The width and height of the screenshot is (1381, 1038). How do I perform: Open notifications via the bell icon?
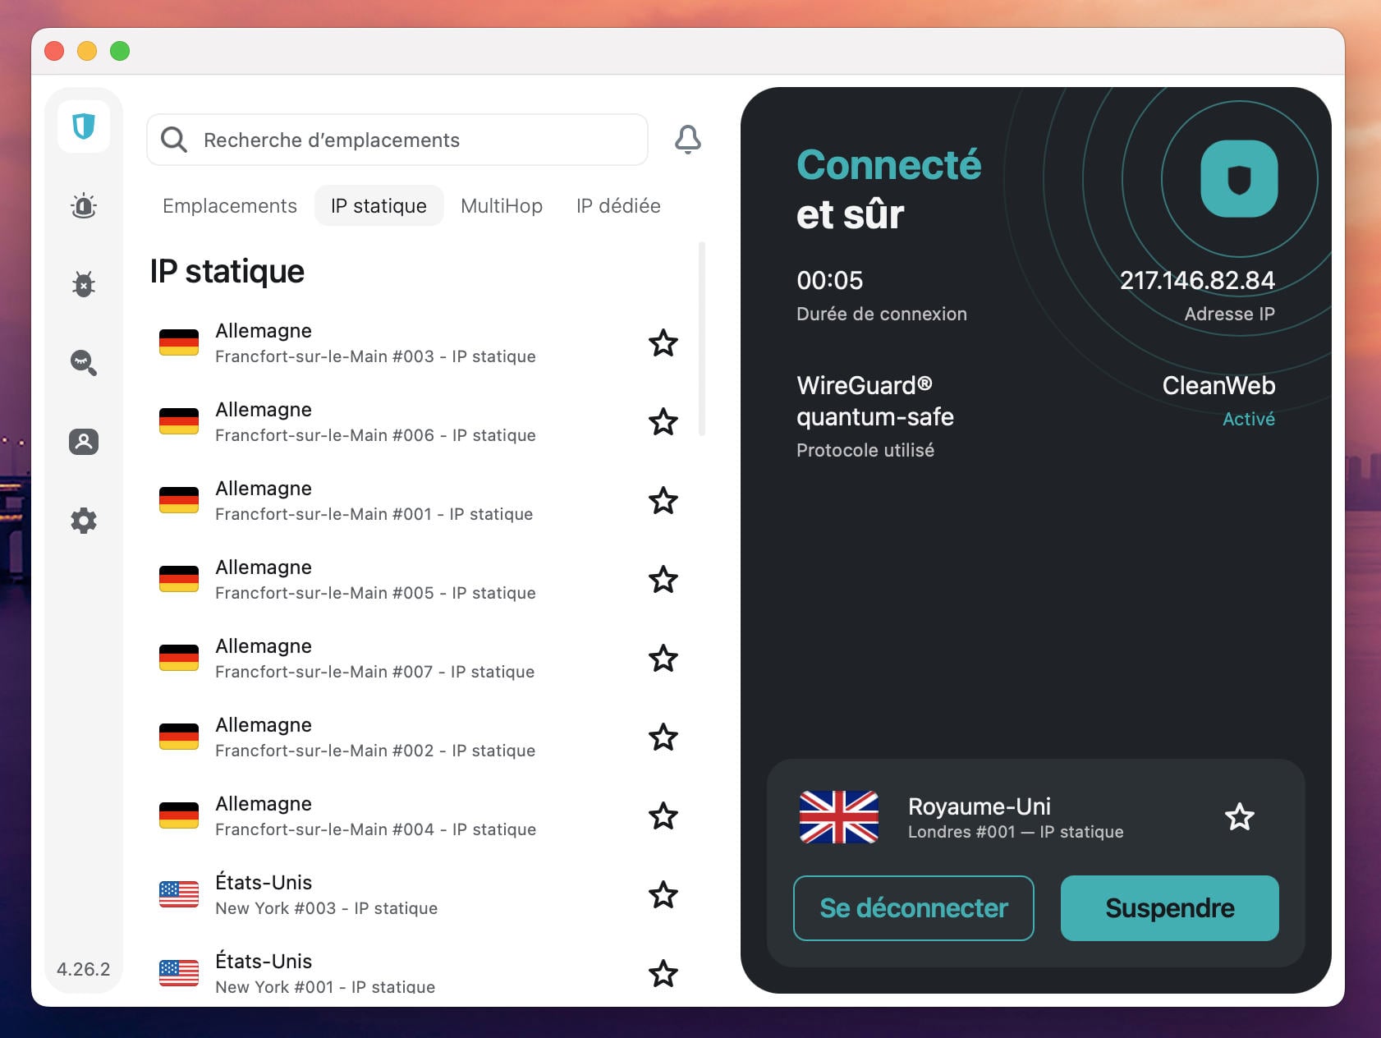coord(688,140)
